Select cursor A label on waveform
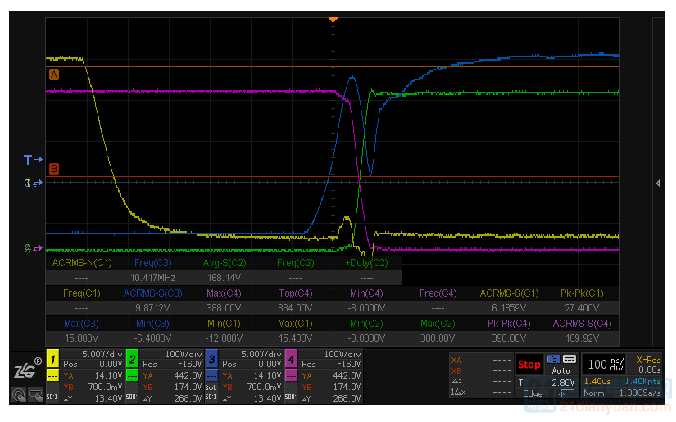Screen dimensions: 676x422 click(54, 75)
